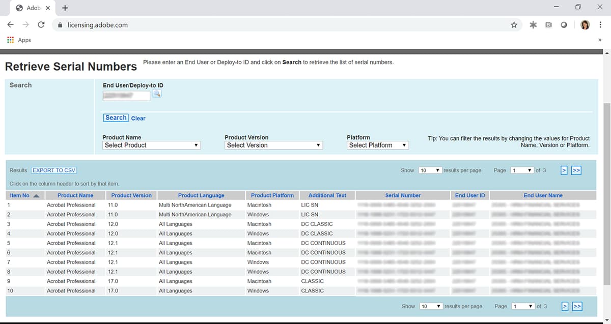Click the magnifying glass lookup beside the ID field
The image size is (611, 324).
click(x=157, y=95)
